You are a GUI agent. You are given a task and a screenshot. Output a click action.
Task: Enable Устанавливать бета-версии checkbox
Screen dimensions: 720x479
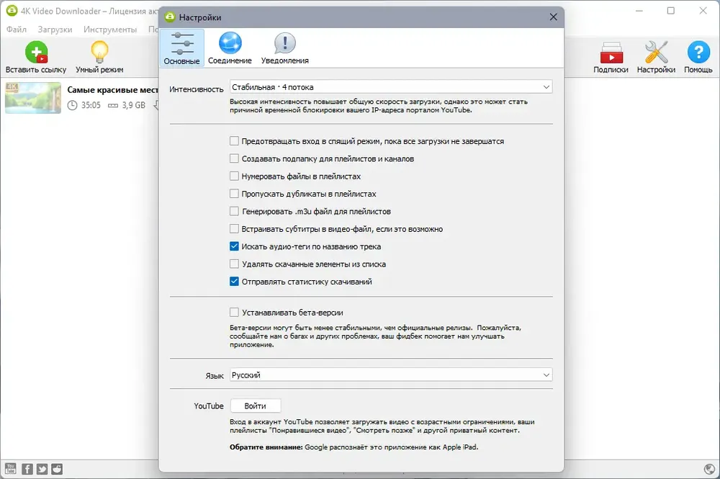coord(234,313)
